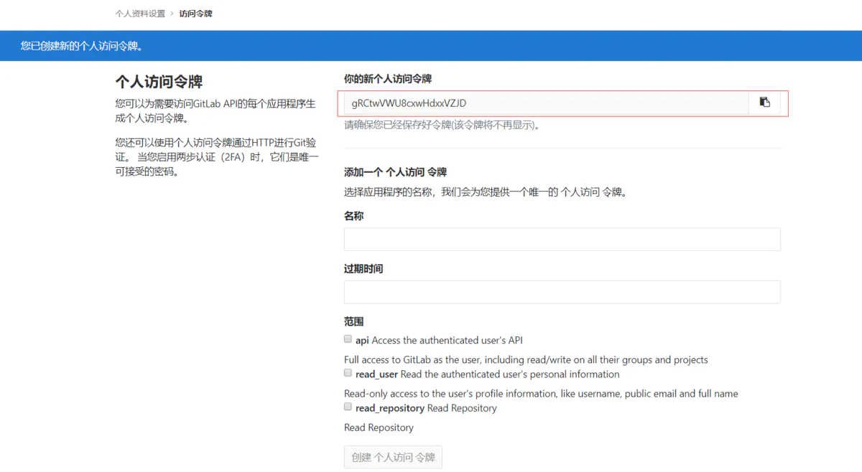Copy the new personal access token
The image size is (862, 472).
765,103
